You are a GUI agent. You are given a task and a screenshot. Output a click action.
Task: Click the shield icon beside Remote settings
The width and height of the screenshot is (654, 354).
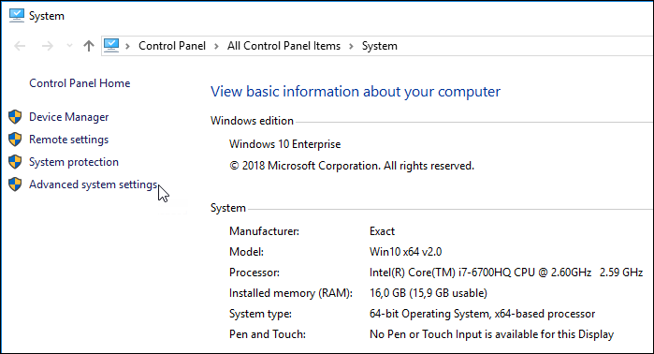coord(15,140)
